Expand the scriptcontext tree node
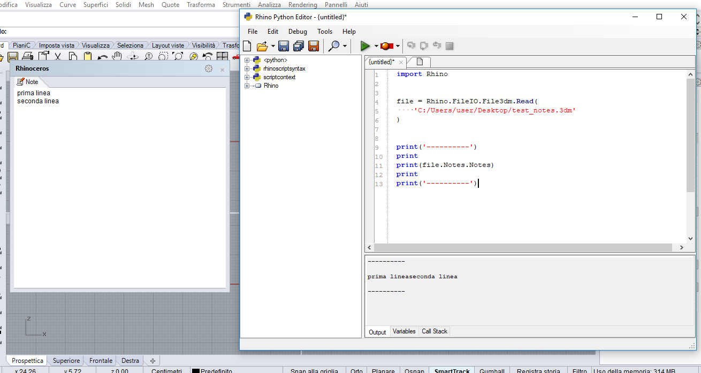This screenshot has height=373, width=701. (247, 78)
